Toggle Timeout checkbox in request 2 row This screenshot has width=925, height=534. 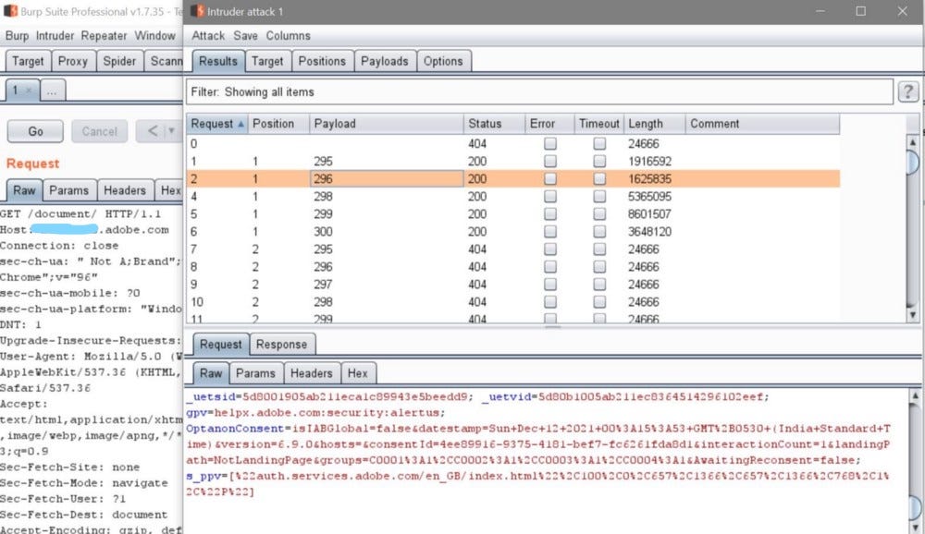pos(599,178)
